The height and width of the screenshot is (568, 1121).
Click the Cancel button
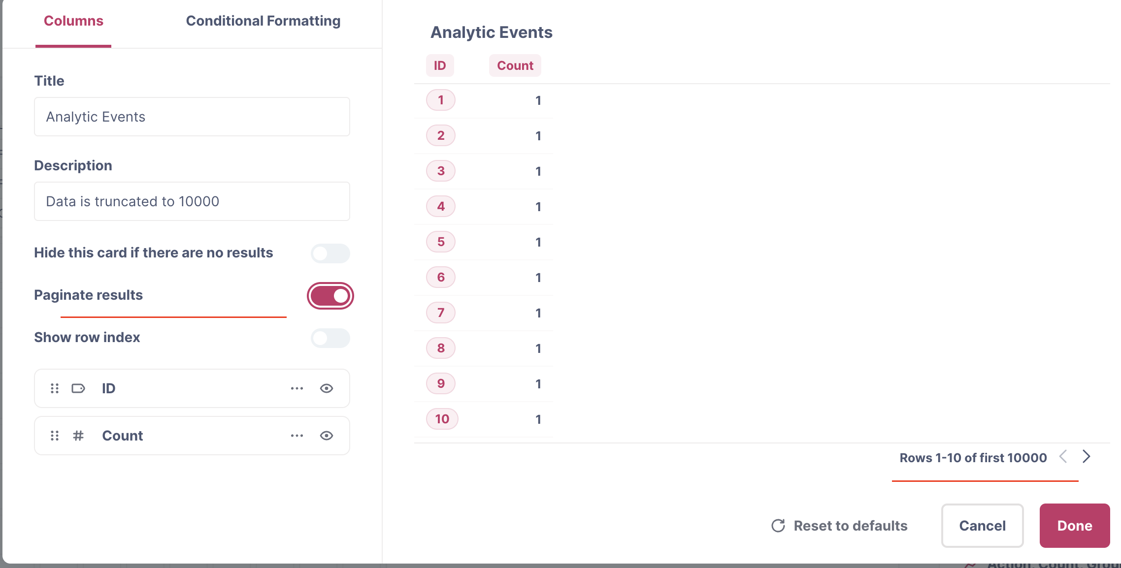click(982, 526)
